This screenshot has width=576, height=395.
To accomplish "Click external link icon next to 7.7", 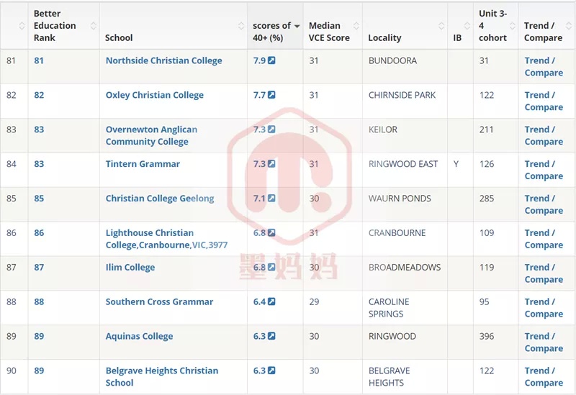I will [271, 95].
